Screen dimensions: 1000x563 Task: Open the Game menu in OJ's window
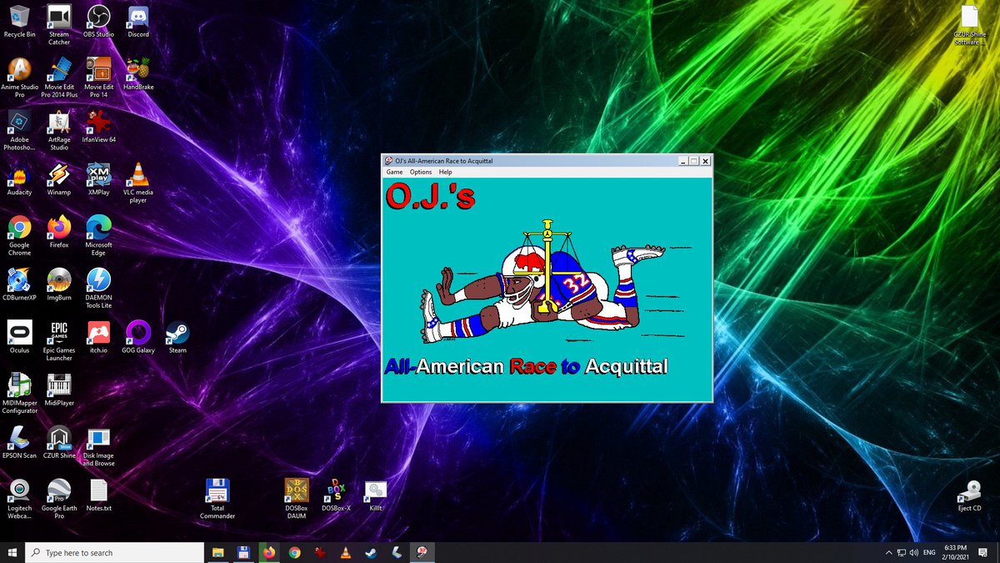394,172
